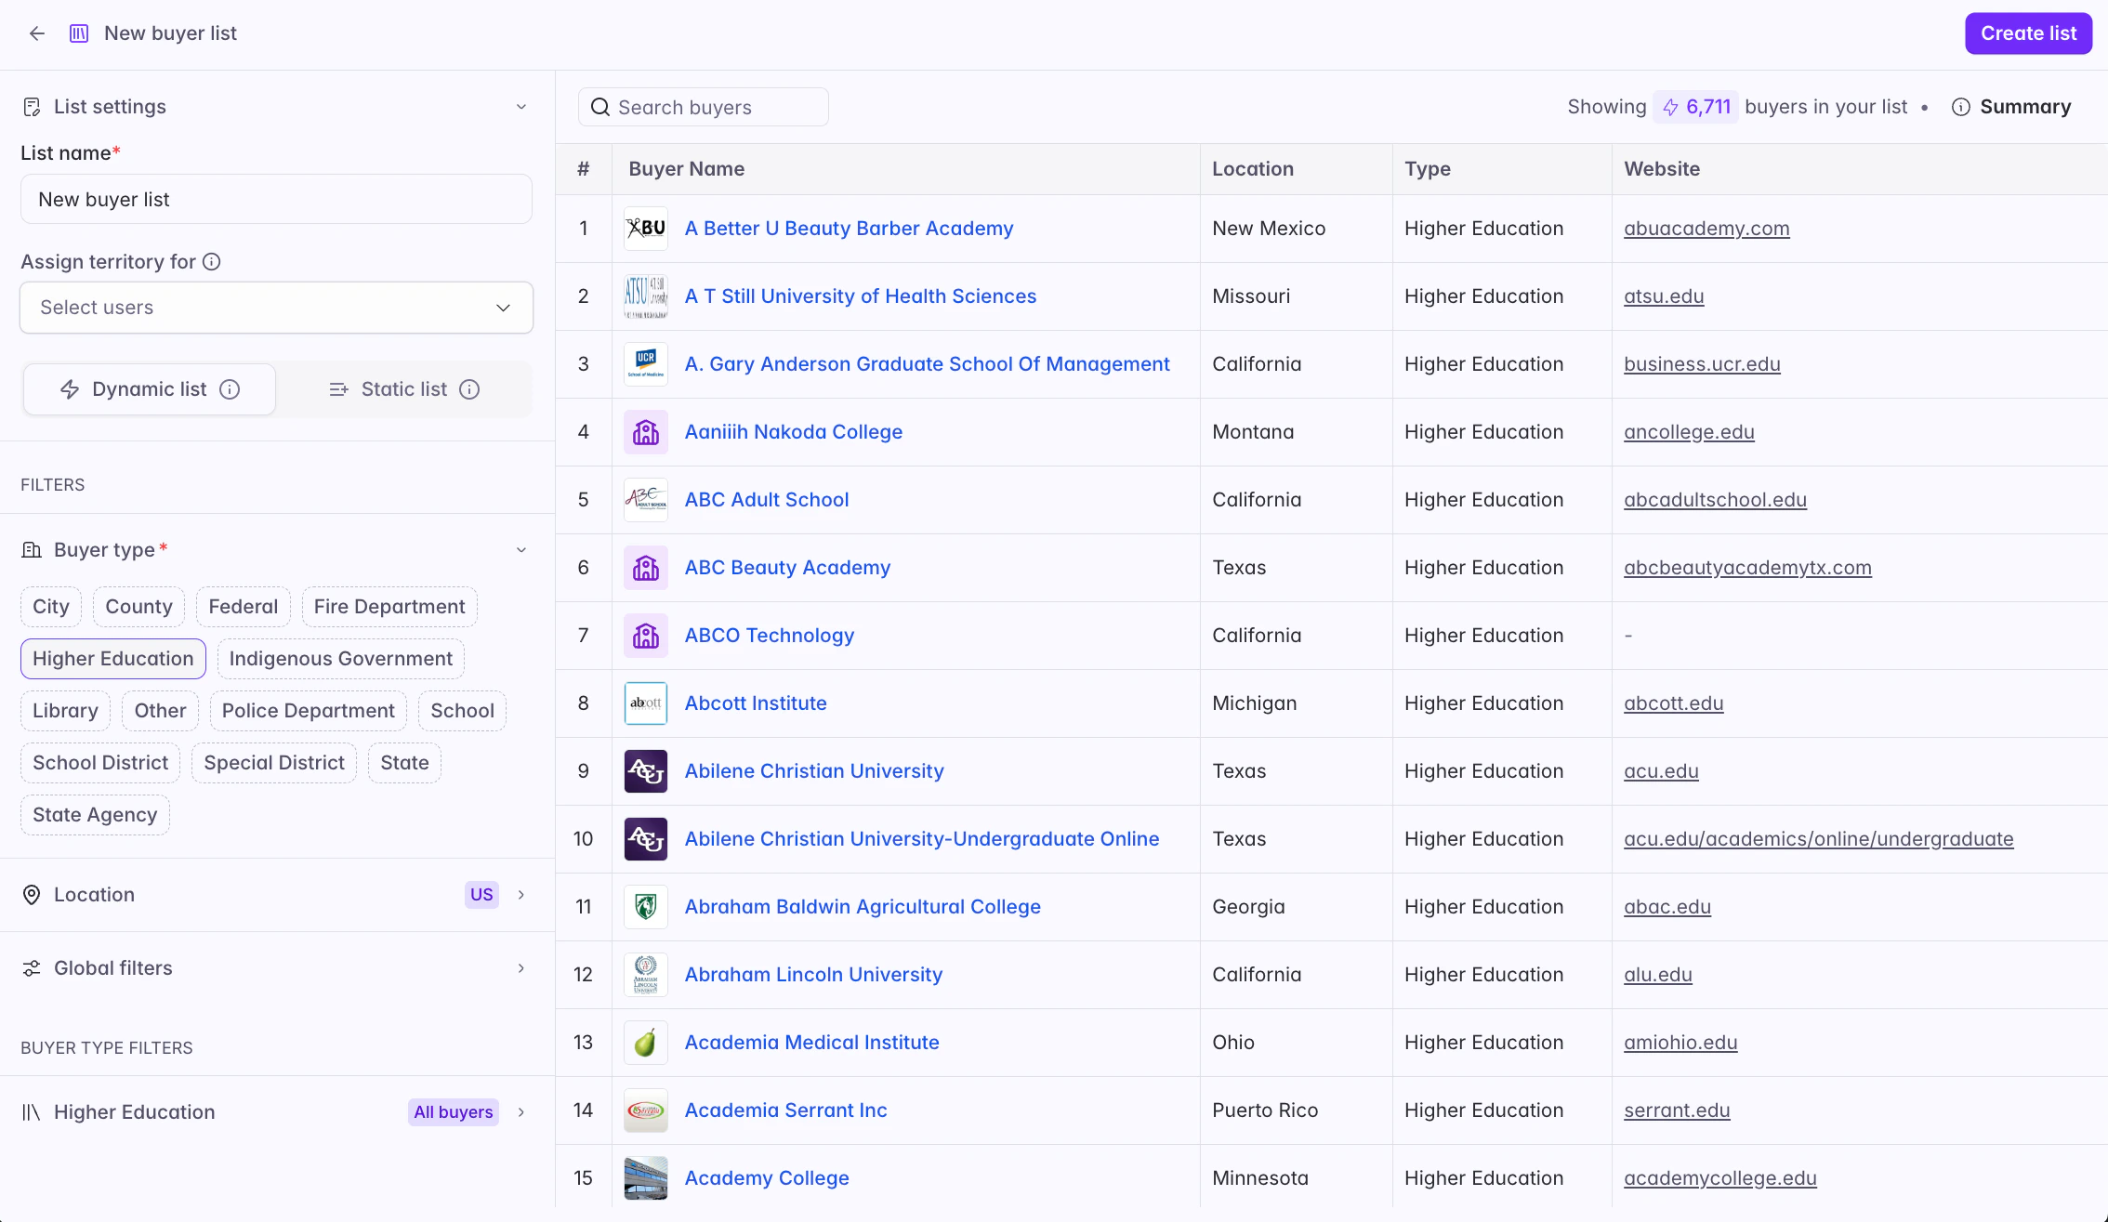Viewport: 2108px width, 1222px height.
Task: Click the Summary info icon
Action: [1960, 107]
